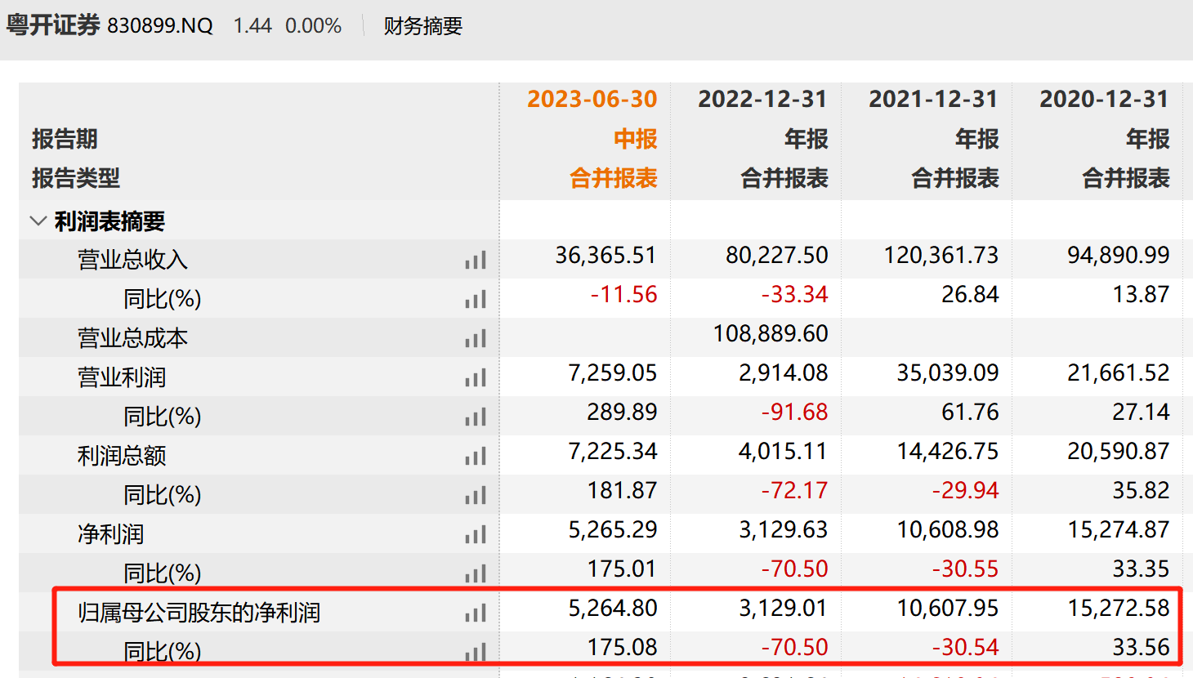Open chart icon for 营业总成本 row
Screen dimensions: 1193x678
coord(476,338)
